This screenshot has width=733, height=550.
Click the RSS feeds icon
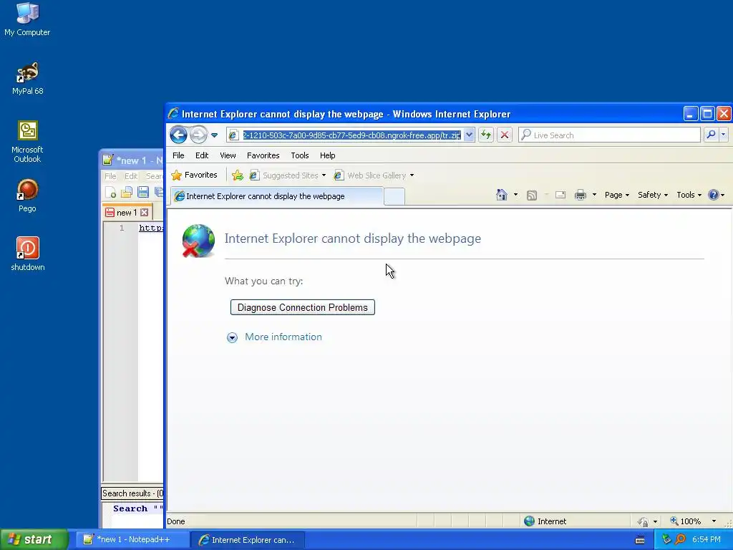[532, 195]
